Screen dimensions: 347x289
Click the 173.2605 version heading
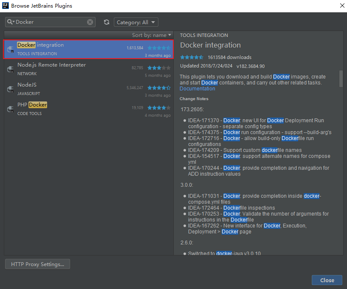192,109
